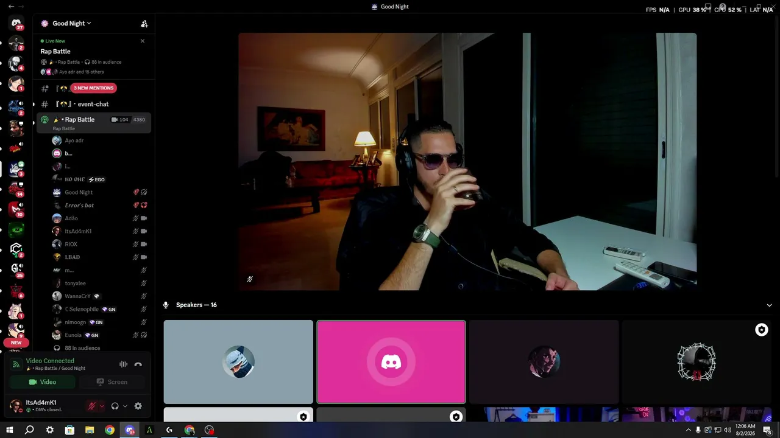Toggle noise suppression waveform icon
The width and height of the screenshot is (780, 438).
(124, 364)
